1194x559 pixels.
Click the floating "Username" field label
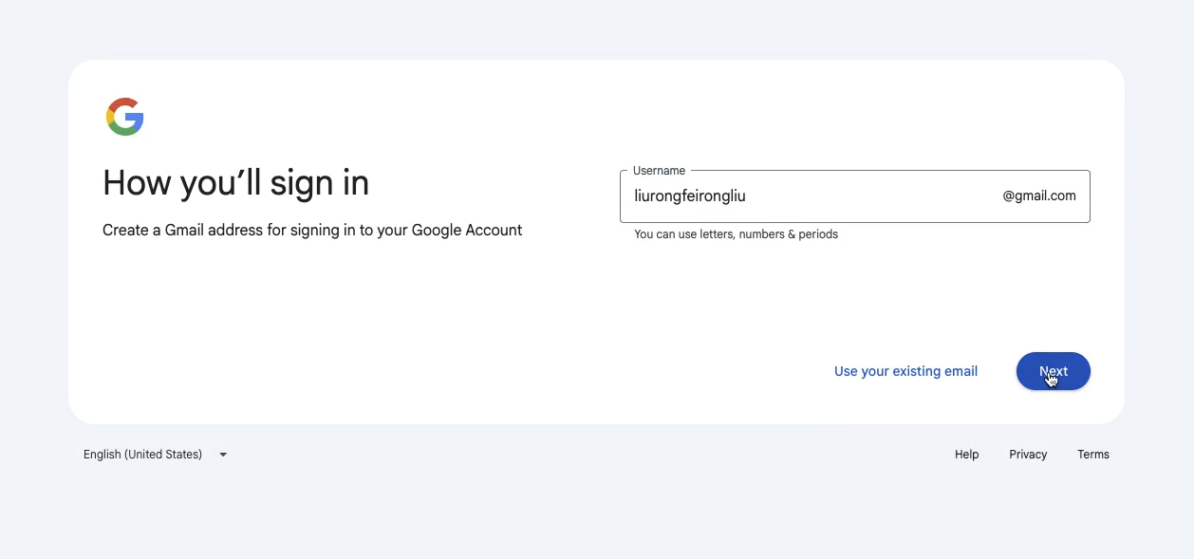pyautogui.click(x=659, y=171)
